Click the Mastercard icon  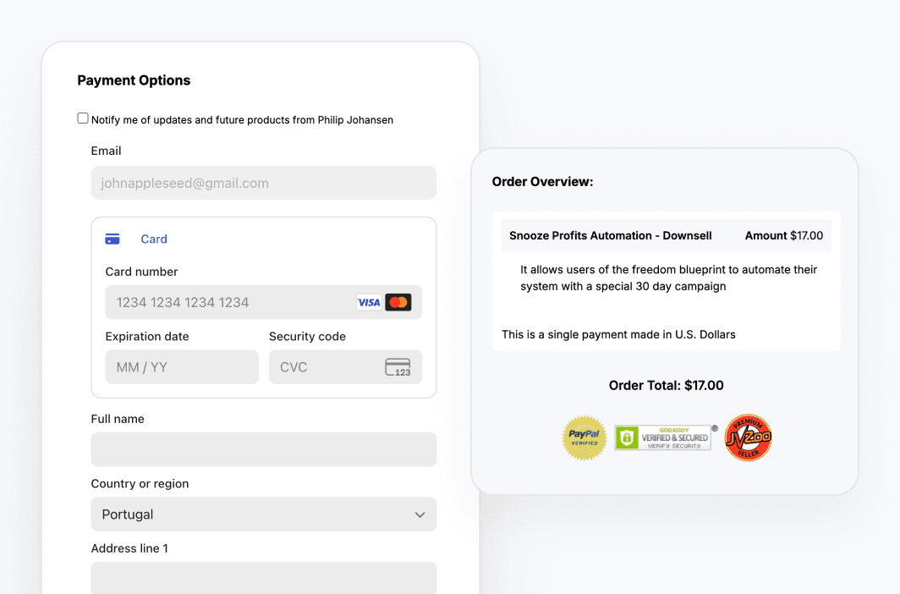tap(397, 302)
